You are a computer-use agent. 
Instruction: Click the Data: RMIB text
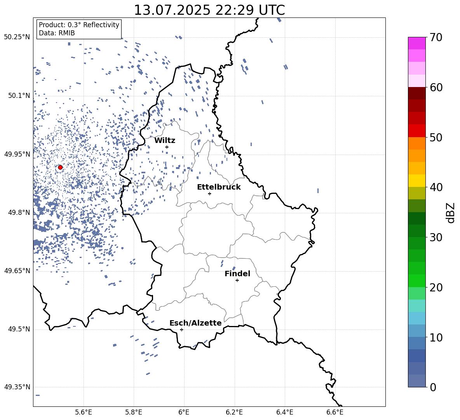tap(57, 33)
